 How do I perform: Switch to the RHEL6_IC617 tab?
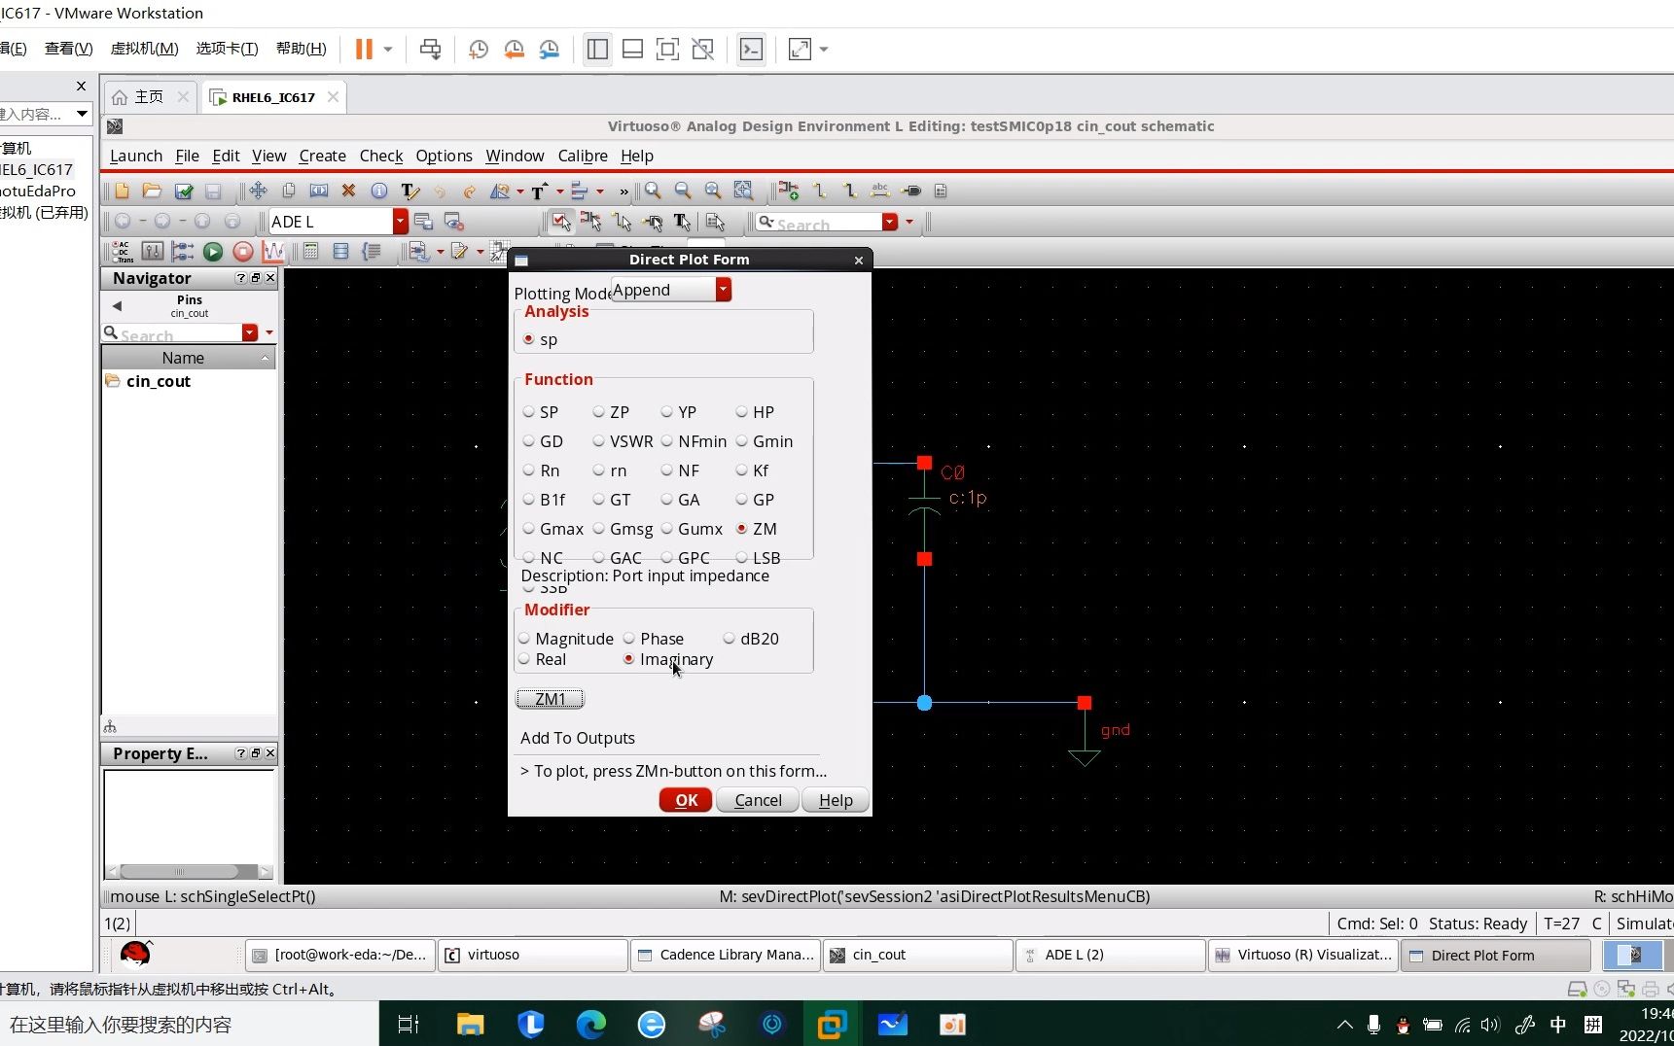click(x=272, y=97)
